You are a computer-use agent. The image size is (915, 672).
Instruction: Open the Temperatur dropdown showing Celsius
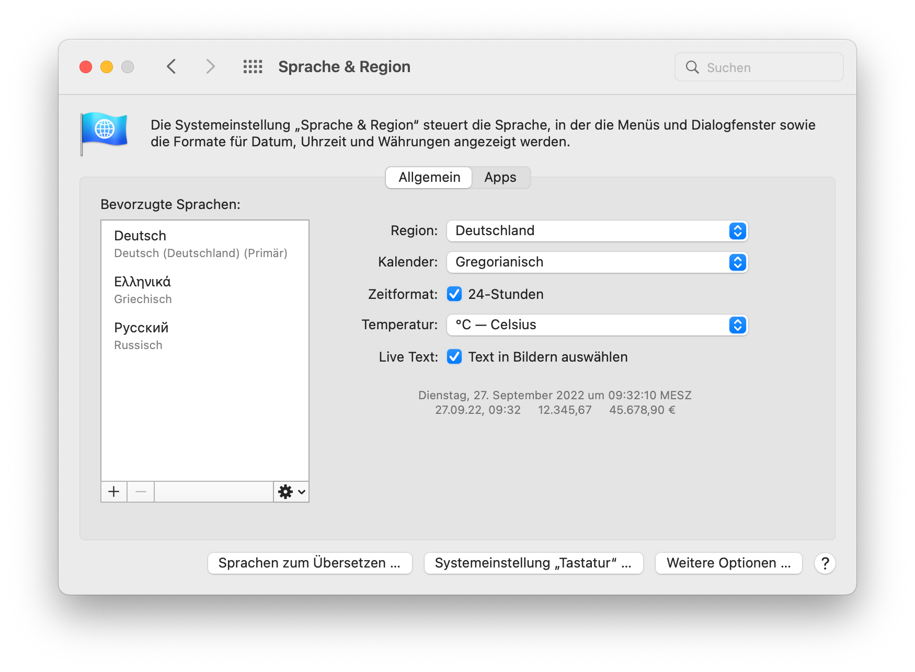tap(597, 325)
